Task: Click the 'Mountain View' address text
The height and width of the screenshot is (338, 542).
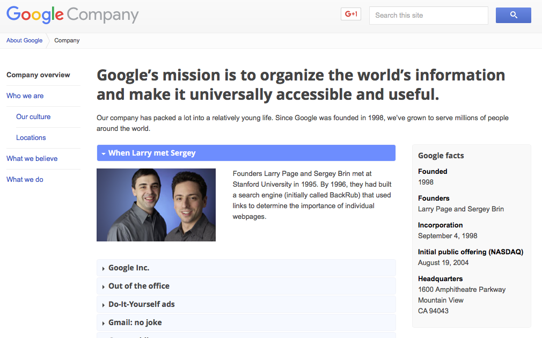Action: click(441, 300)
